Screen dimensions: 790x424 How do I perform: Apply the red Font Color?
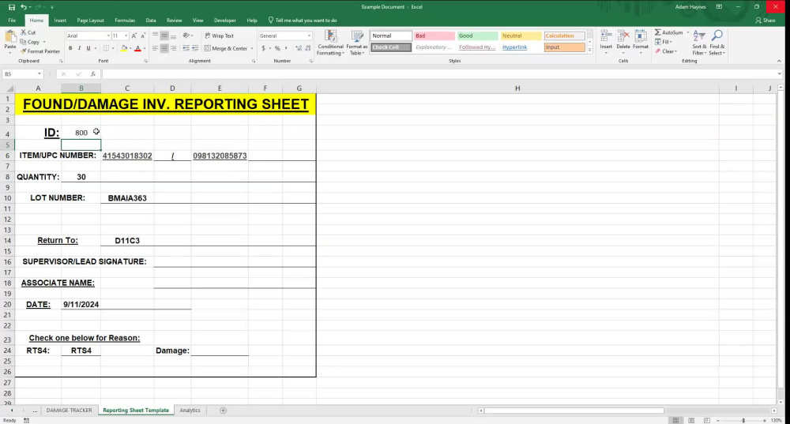[x=137, y=48]
